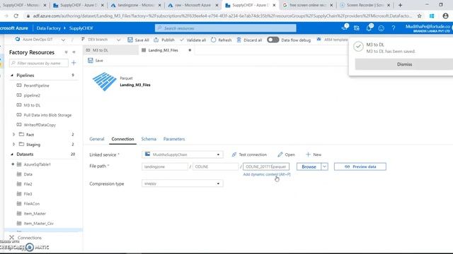Image resolution: width=453 pixels, height=254 pixels.
Task: Expand the Staging folder
Action: 13,144
